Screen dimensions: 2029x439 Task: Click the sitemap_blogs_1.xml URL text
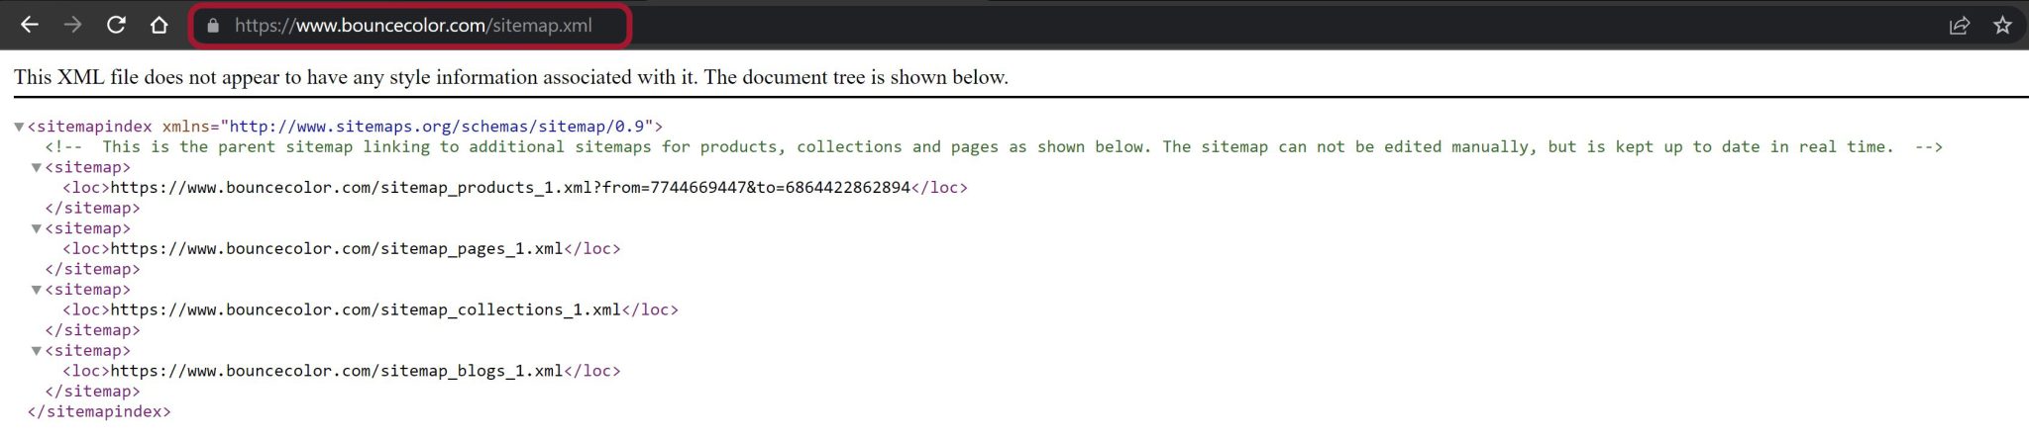point(337,372)
